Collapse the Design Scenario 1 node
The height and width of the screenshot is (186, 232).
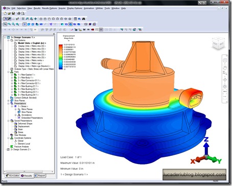pyautogui.click(x=5, y=37)
